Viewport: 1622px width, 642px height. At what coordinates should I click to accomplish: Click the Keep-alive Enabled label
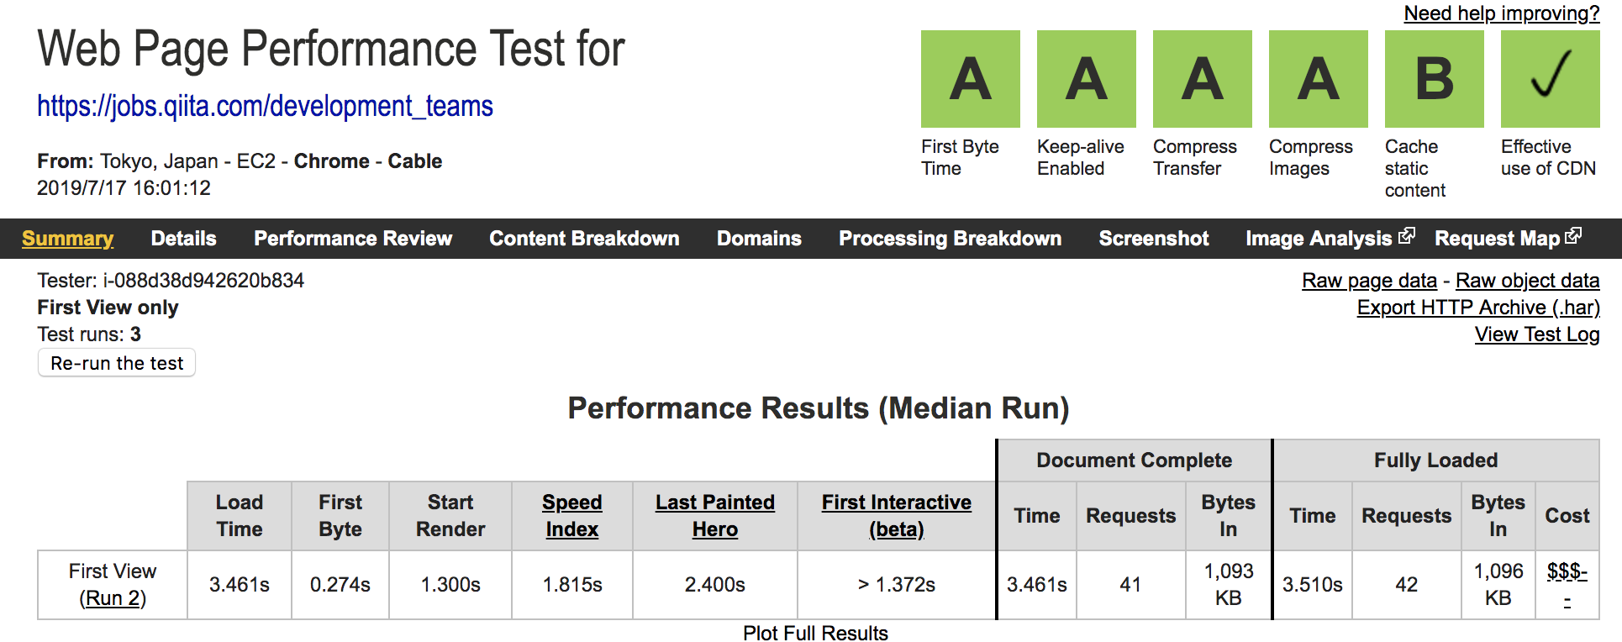click(x=1080, y=157)
